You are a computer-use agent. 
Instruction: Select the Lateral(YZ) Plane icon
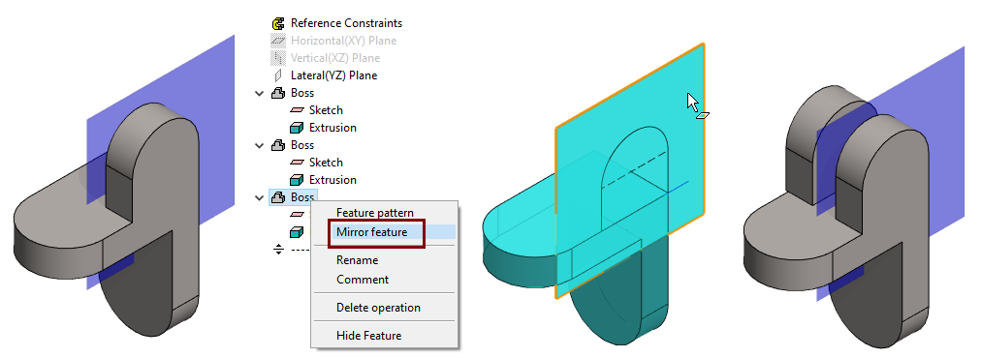[x=278, y=75]
